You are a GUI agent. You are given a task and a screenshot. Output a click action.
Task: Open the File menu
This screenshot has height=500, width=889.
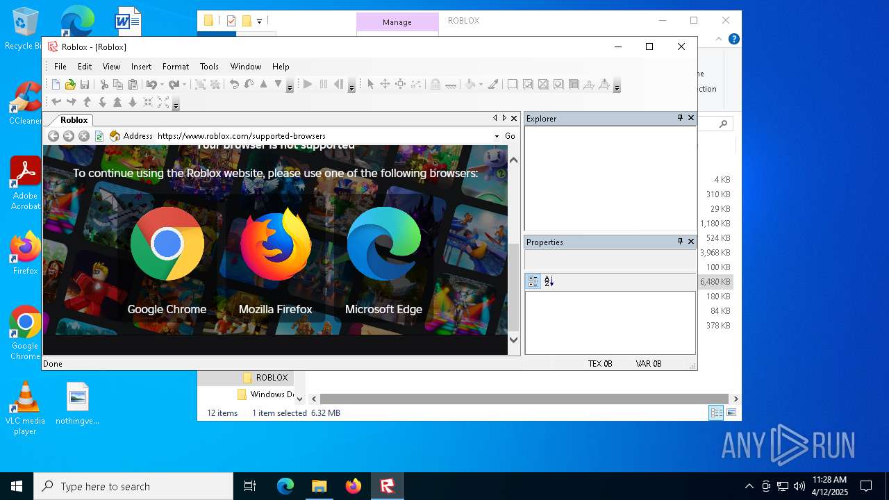60,67
